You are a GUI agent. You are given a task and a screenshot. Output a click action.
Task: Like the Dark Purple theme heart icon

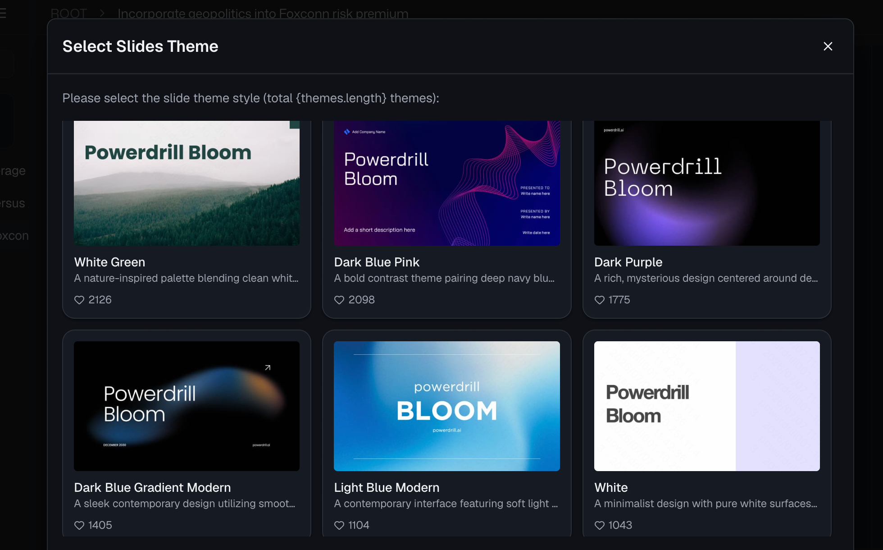pos(600,300)
